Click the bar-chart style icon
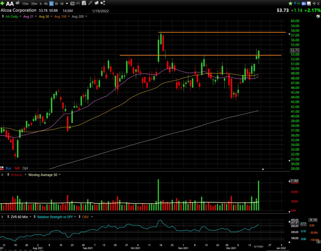The width and height of the screenshot is (321, 251). point(78,3)
